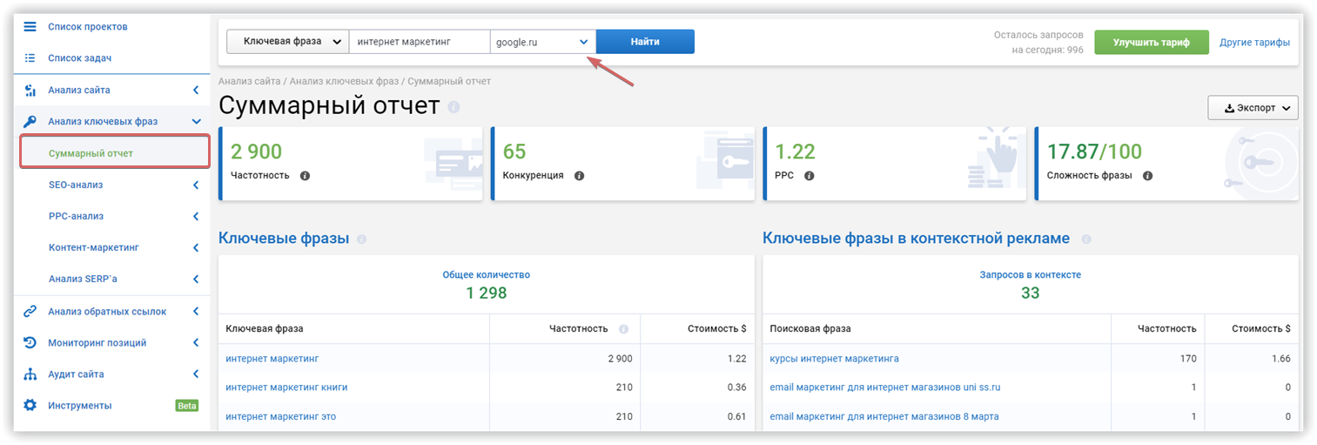Click the key icon for Анализ ключевых фраз
Viewport: 1317px width, 445px height.
point(30,122)
